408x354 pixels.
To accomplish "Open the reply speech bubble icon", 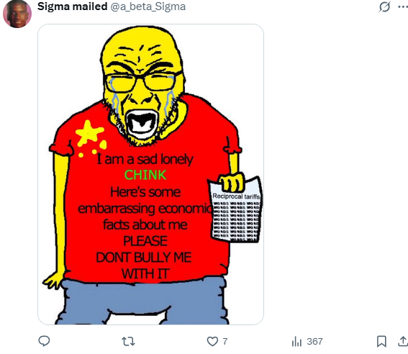I will [44, 341].
